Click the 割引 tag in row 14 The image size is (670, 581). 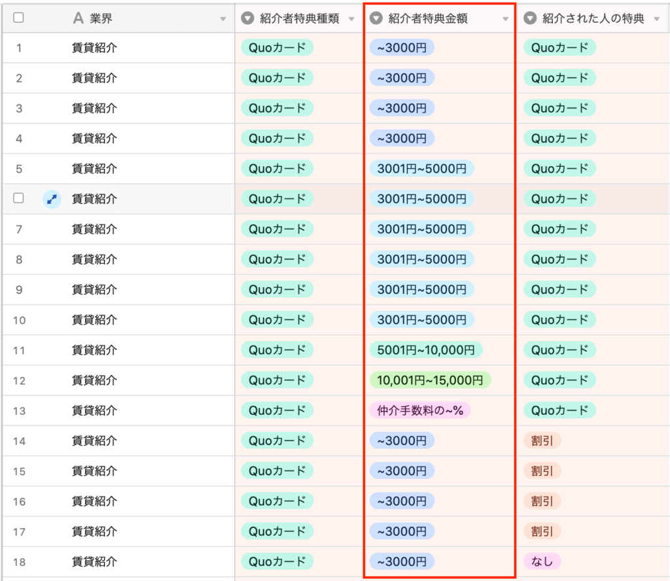(542, 440)
